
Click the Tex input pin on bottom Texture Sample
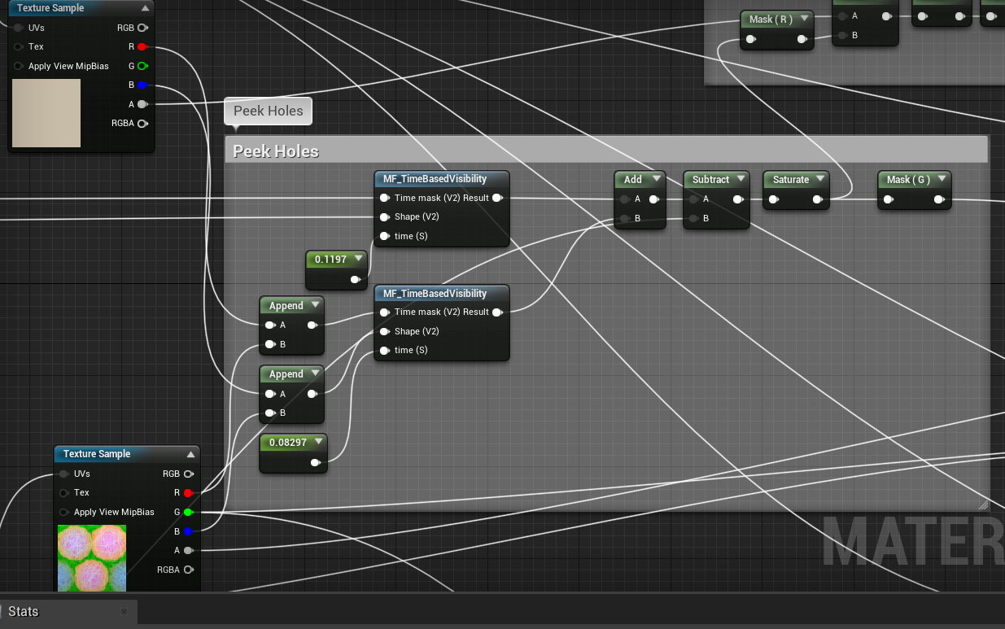[63, 493]
